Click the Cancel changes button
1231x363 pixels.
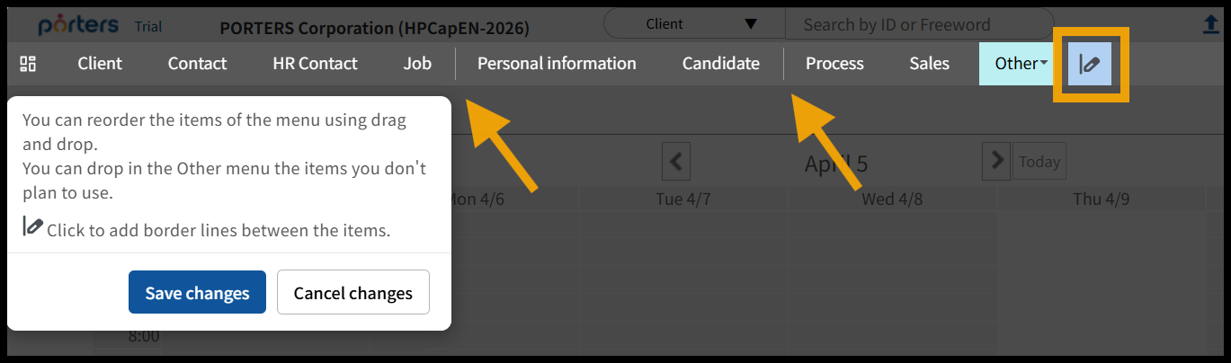(352, 293)
